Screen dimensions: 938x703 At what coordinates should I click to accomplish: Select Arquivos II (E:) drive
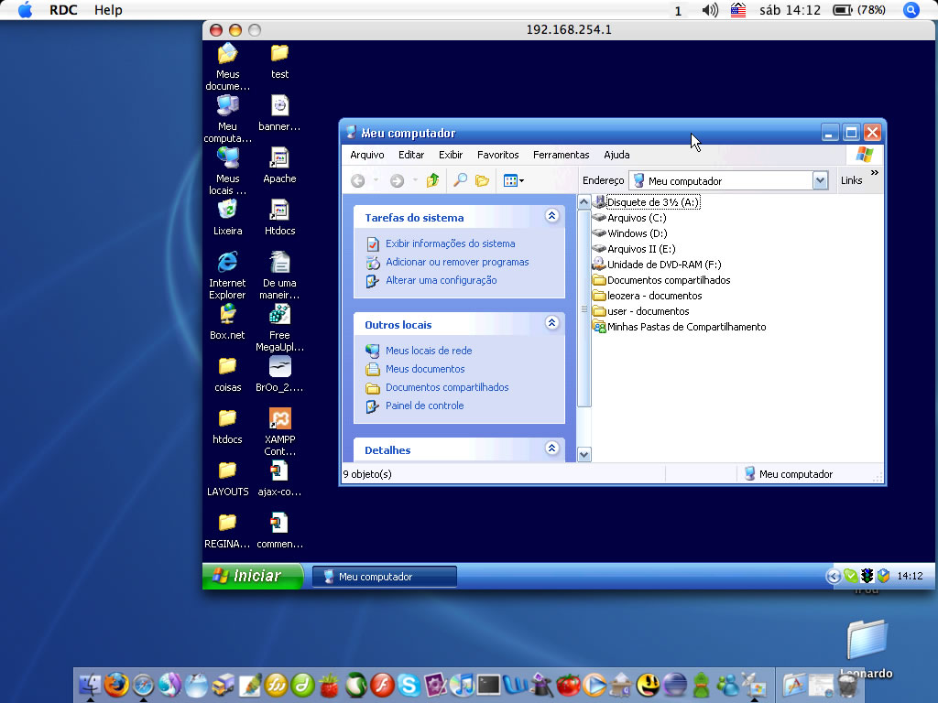pyautogui.click(x=634, y=249)
